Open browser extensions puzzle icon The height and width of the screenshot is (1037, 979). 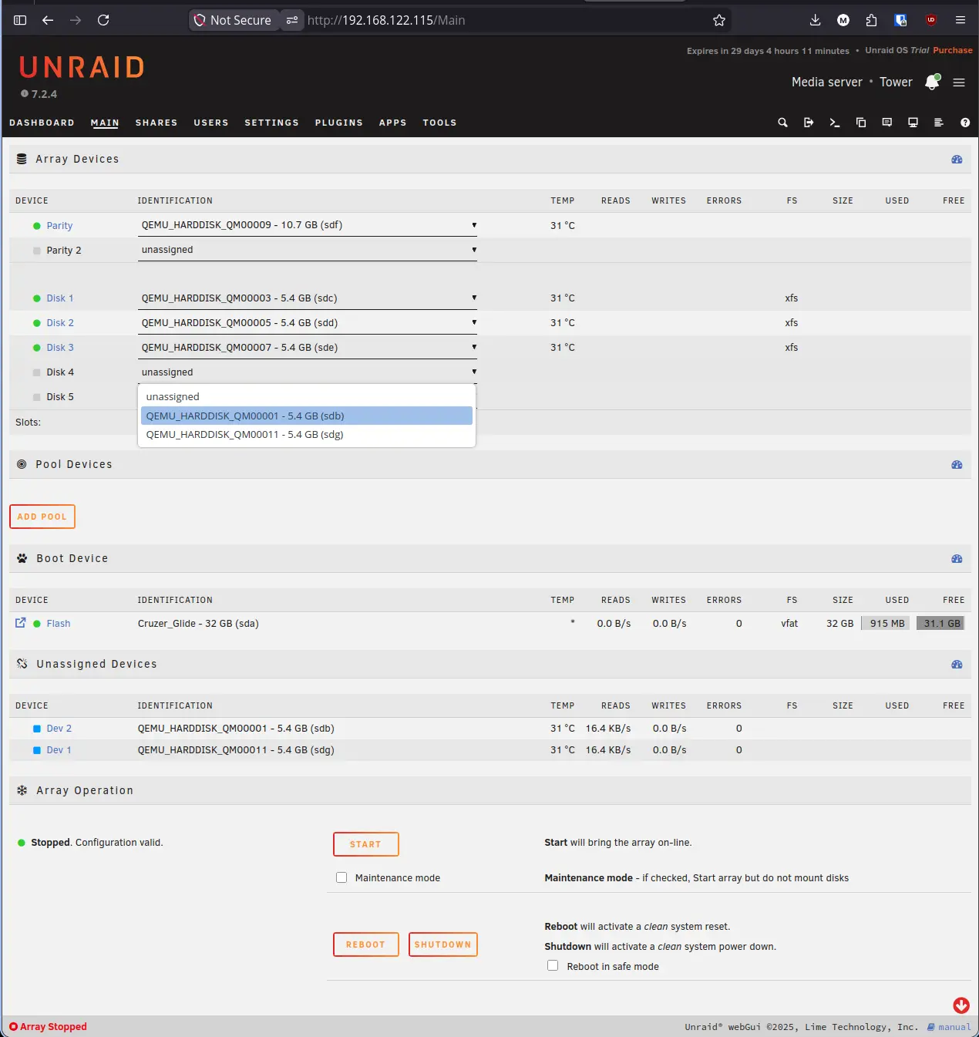coord(871,20)
